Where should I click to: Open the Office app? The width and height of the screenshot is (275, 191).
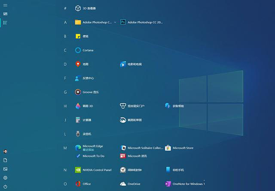point(83,184)
